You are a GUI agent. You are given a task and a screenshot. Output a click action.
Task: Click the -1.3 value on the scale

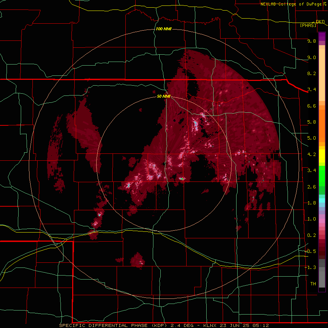[311, 268]
